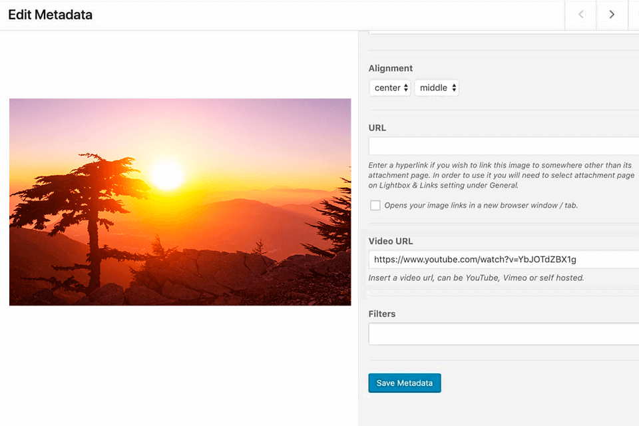Click the Edit Metadata heading

[51, 15]
